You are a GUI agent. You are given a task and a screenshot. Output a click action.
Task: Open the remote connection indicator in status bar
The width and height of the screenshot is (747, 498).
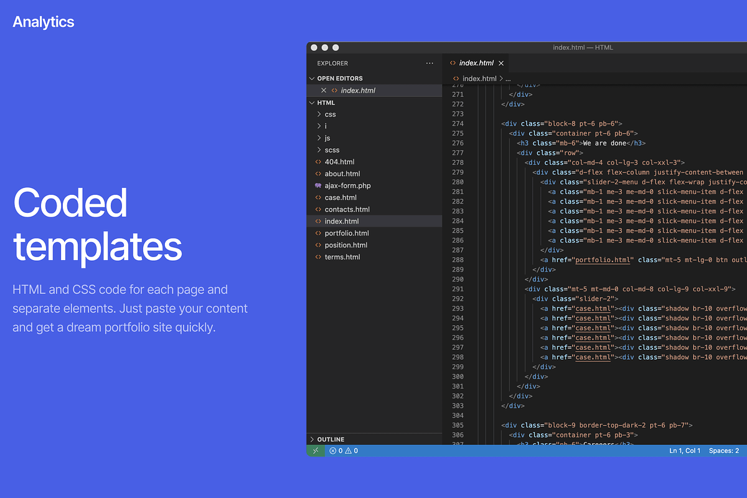pyautogui.click(x=315, y=450)
